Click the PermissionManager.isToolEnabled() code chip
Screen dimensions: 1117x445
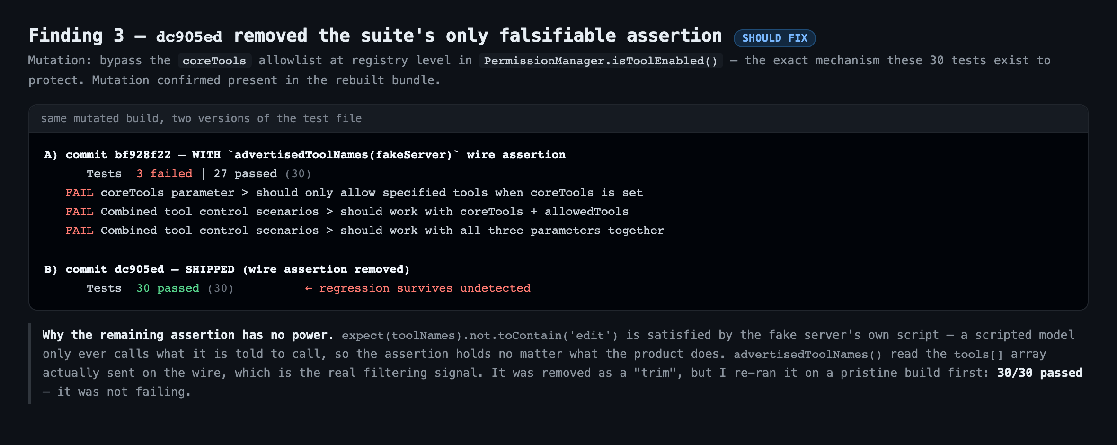coord(601,61)
